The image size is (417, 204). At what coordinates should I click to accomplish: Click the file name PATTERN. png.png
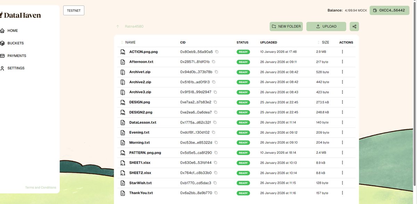145,153
